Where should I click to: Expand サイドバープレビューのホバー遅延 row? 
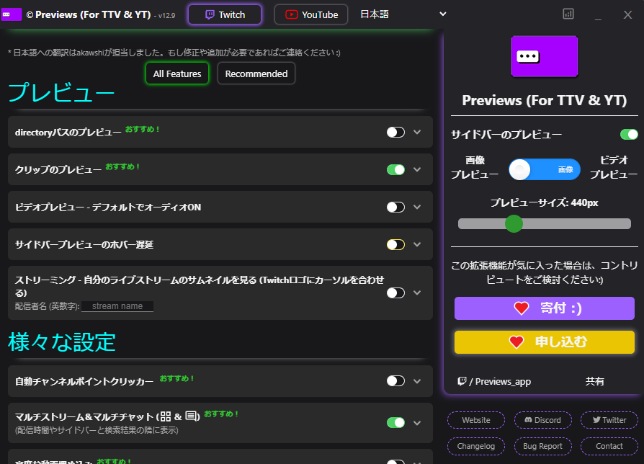point(417,245)
